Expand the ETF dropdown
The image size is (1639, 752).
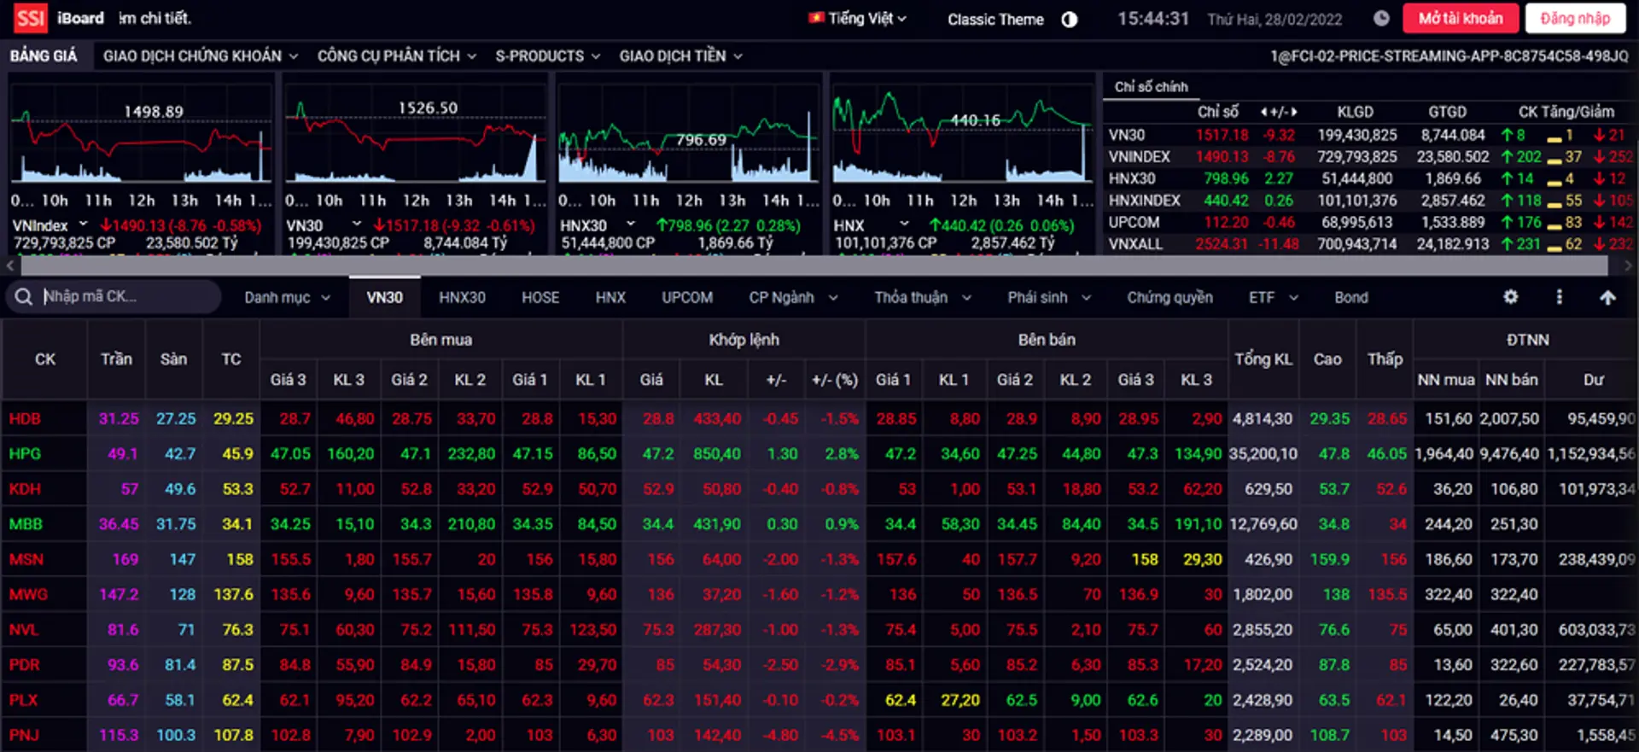(x=1273, y=298)
